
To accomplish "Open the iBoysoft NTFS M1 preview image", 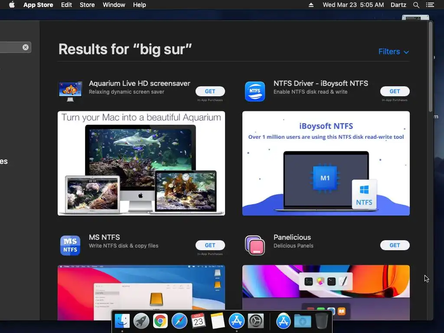I will click(x=326, y=163).
